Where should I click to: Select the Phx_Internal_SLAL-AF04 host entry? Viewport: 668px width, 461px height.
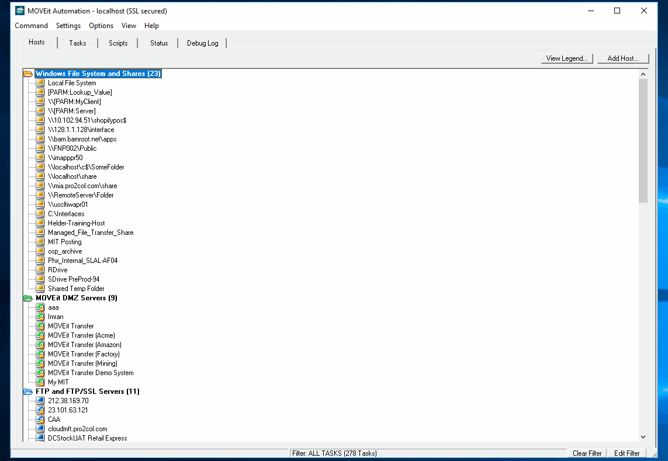tap(82, 261)
